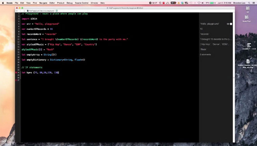Toggle value history circle for "Hello, playground"
This screenshot has width=257, height=146.
point(231,24)
